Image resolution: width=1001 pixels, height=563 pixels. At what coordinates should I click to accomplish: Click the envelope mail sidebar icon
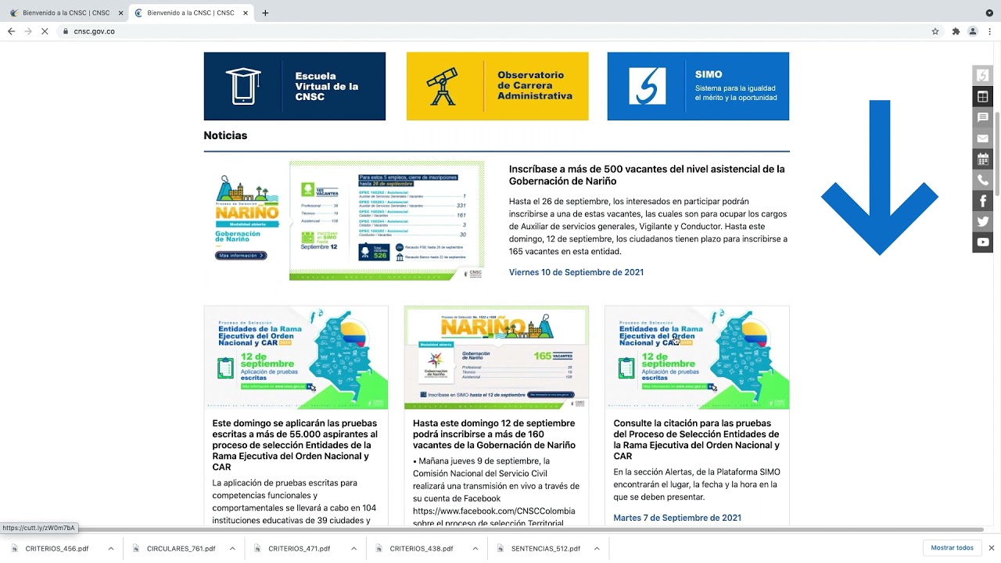[x=982, y=138]
